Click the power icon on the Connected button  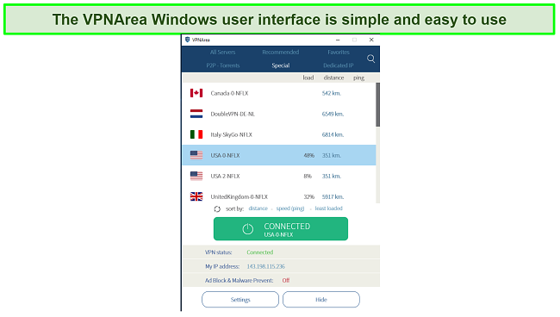(248, 229)
